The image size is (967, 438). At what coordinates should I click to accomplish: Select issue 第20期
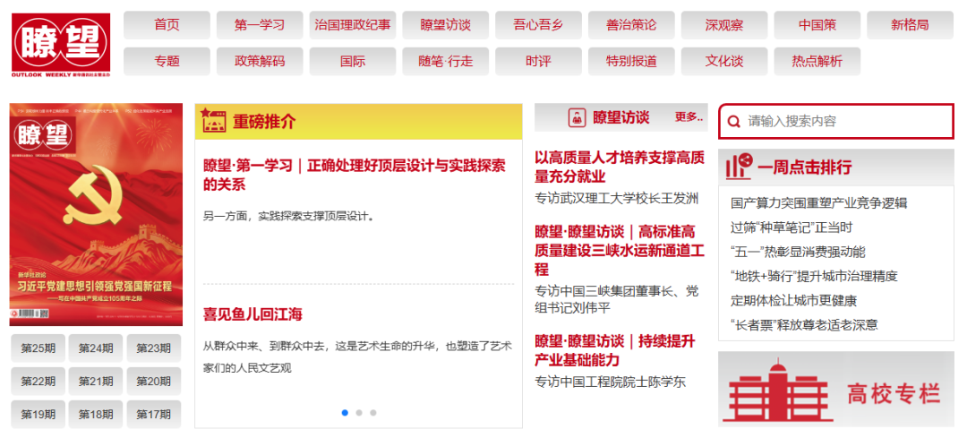154,382
